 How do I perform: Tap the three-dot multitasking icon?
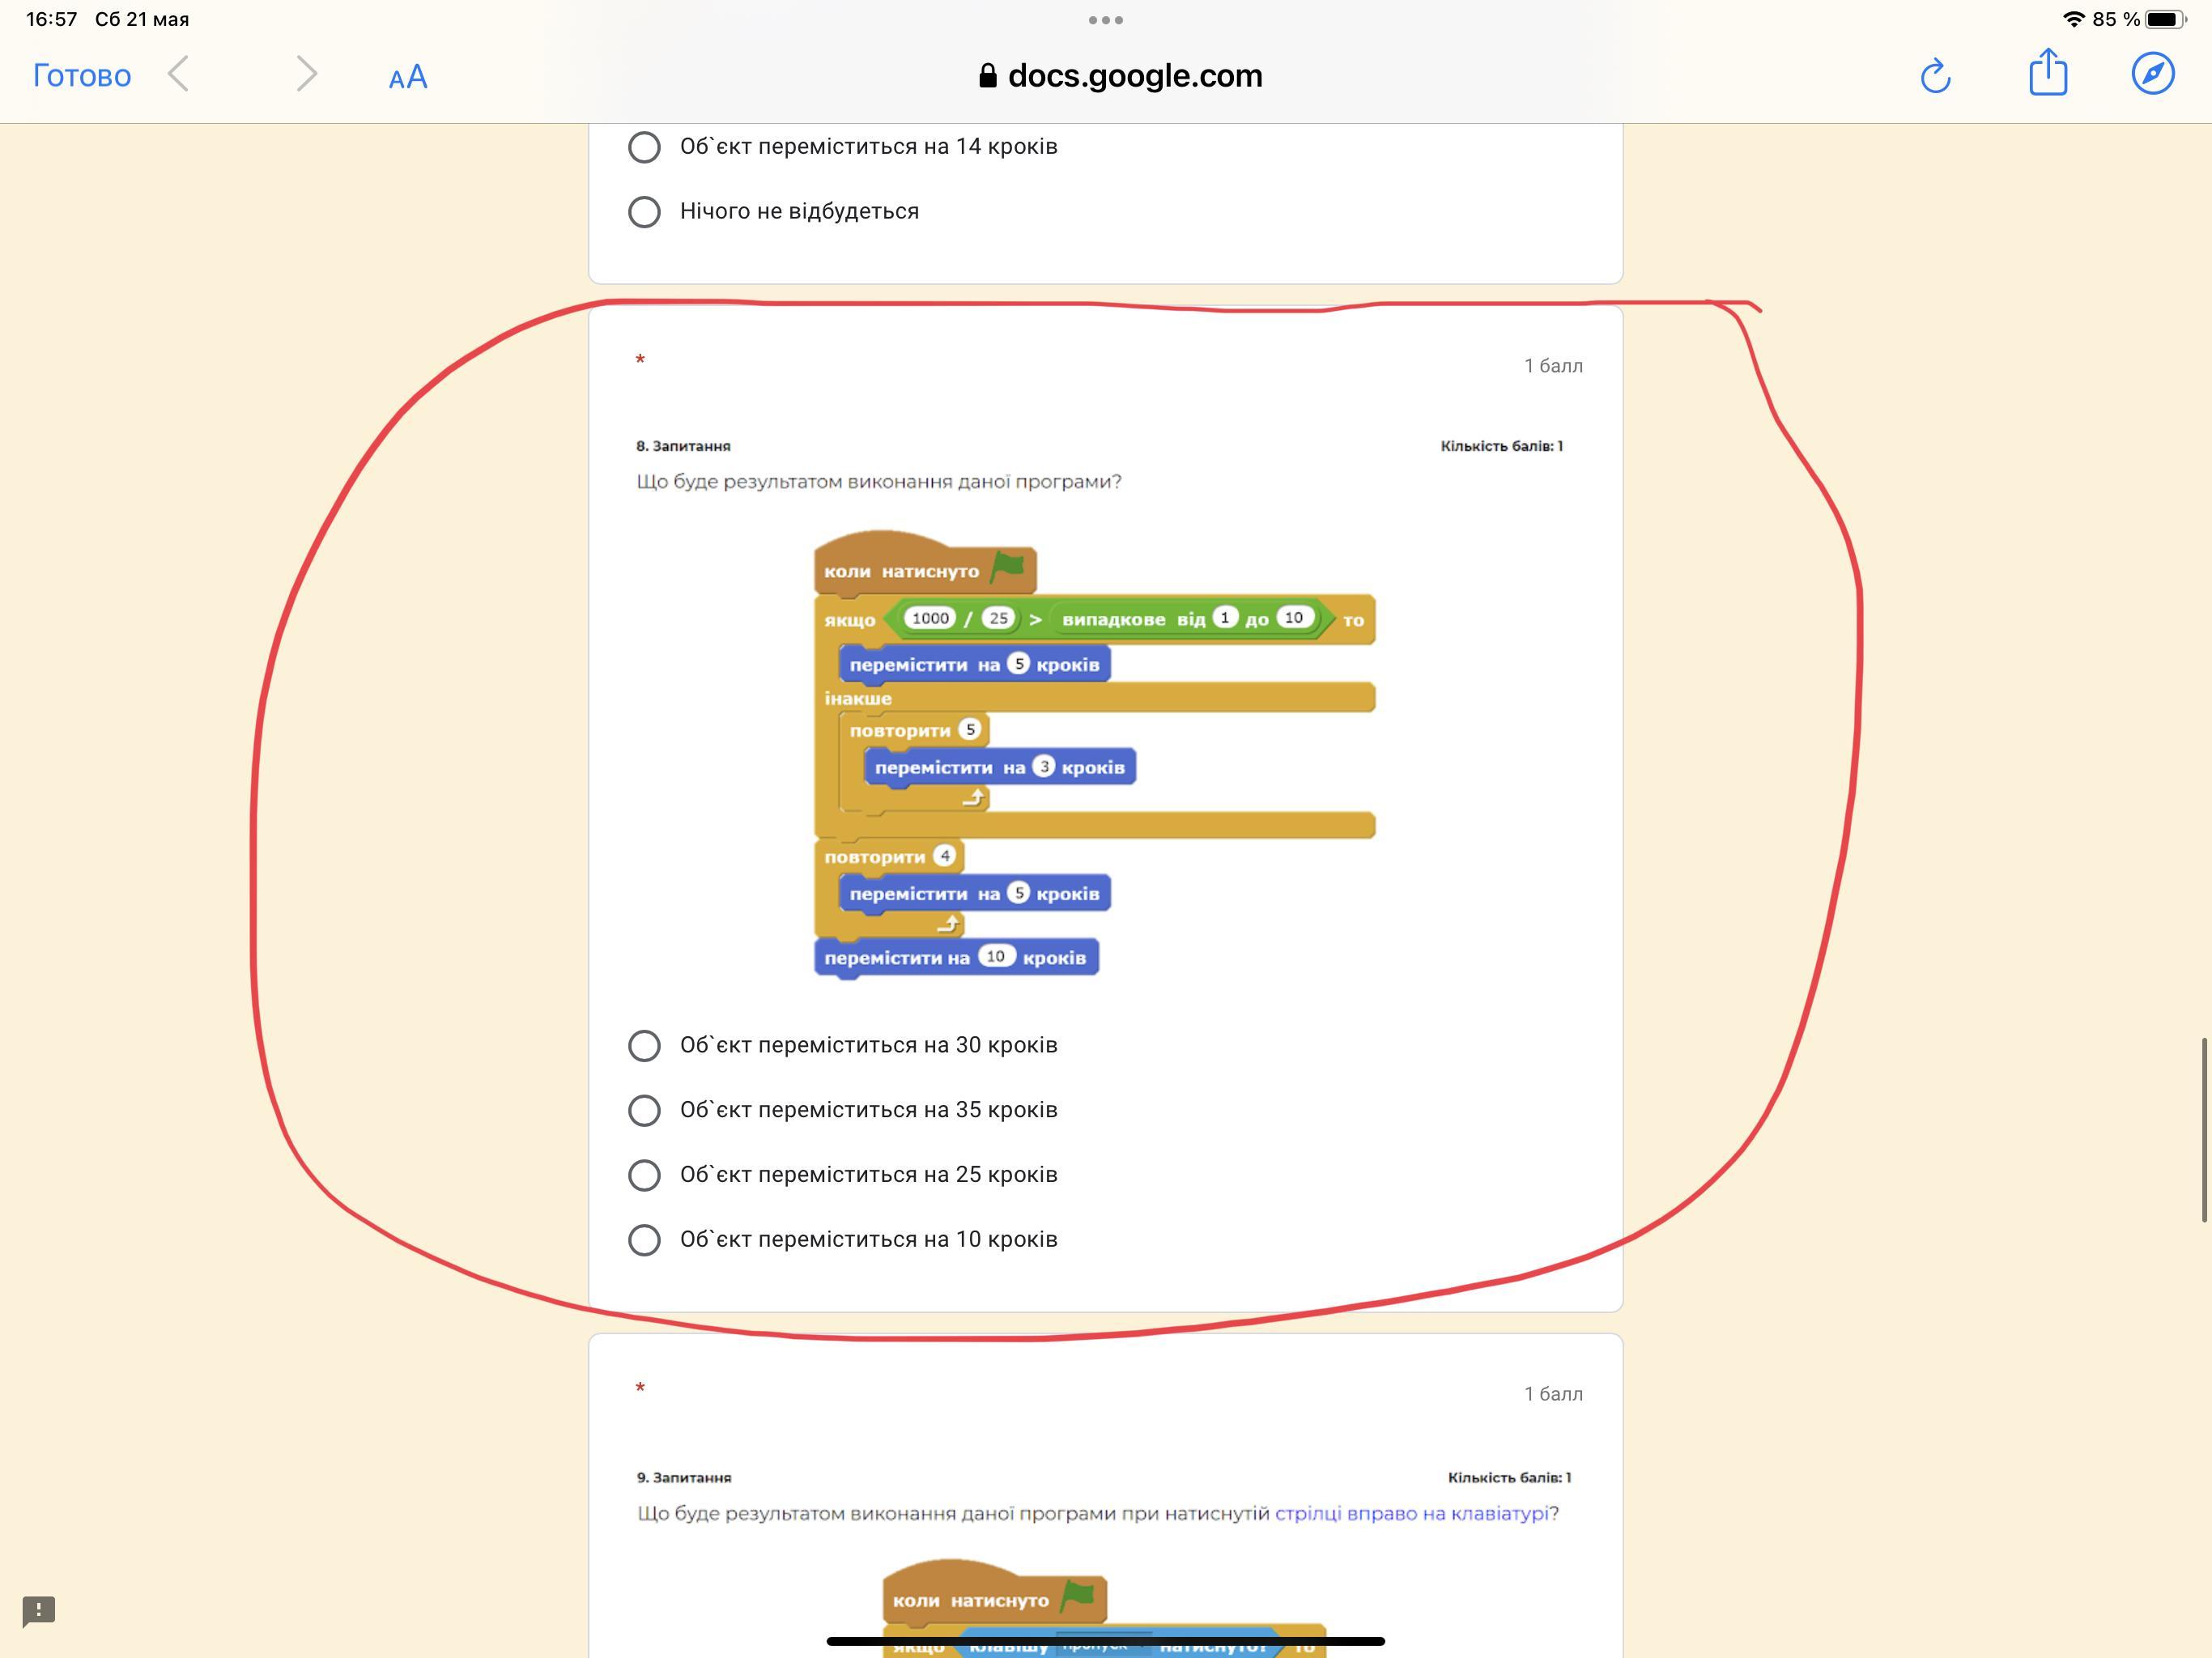point(1105,20)
